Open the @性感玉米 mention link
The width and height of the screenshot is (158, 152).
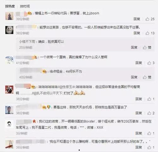tap(68, 87)
